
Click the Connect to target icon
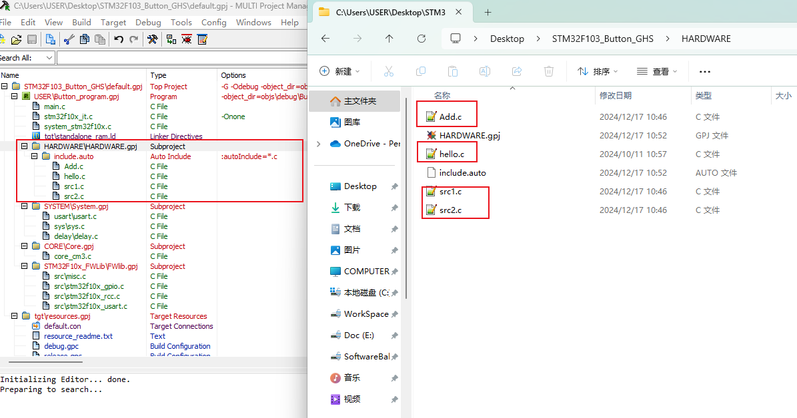pos(171,40)
